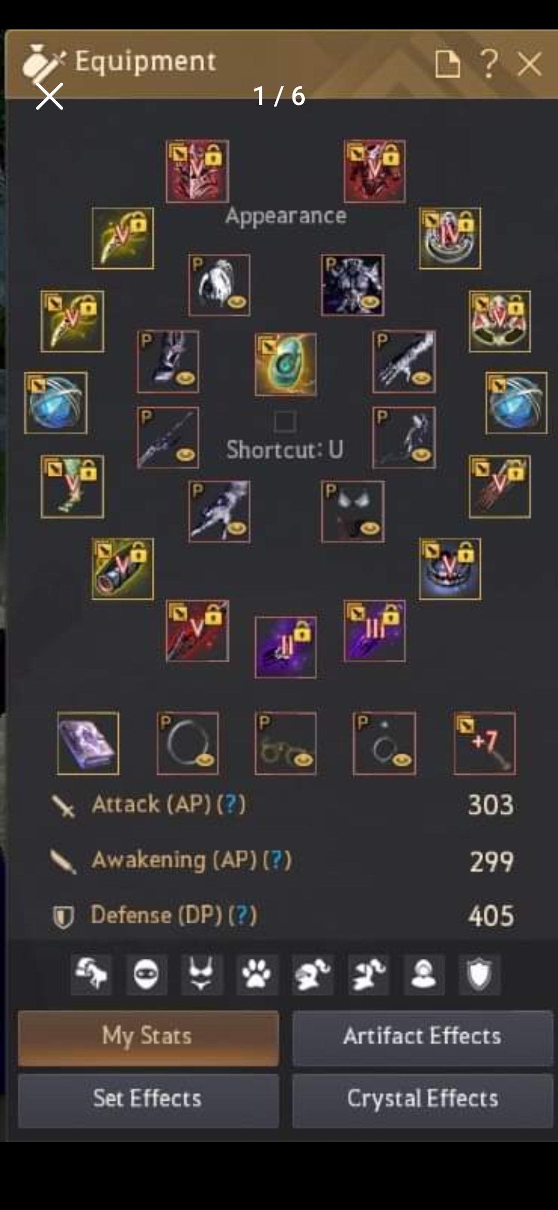Select the glowing teal alchemy stone slot
Viewport: 558px width, 1210px height.
[286, 365]
